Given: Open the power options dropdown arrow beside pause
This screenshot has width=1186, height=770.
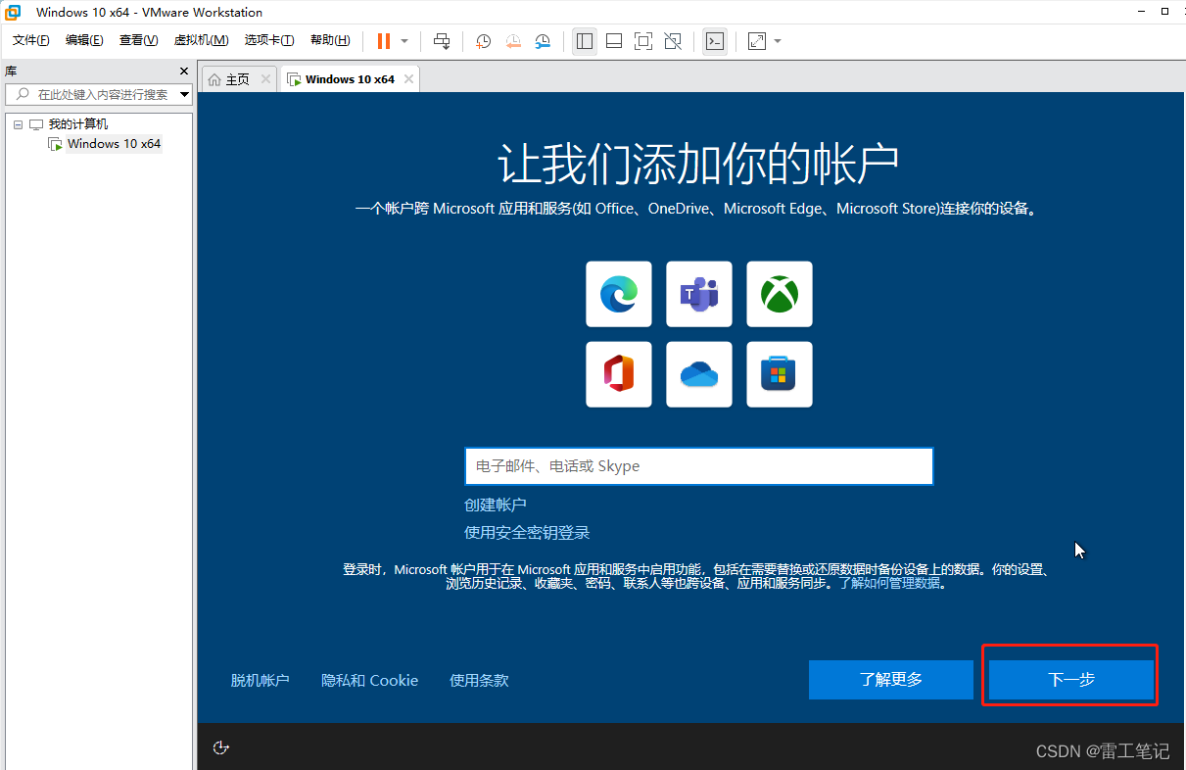Looking at the screenshot, I should click(x=404, y=41).
